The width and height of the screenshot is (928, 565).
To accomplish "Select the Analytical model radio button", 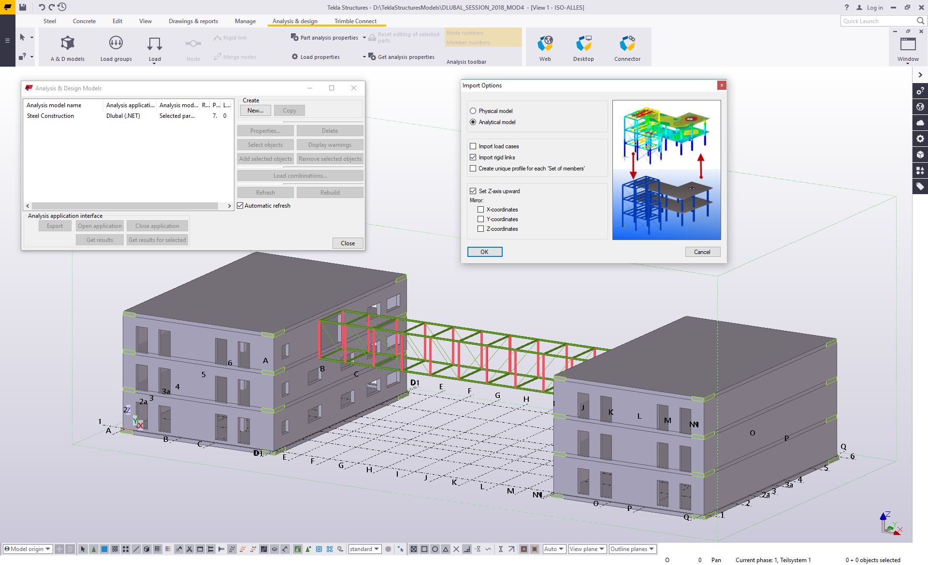I will pyautogui.click(x=473, y=122).
